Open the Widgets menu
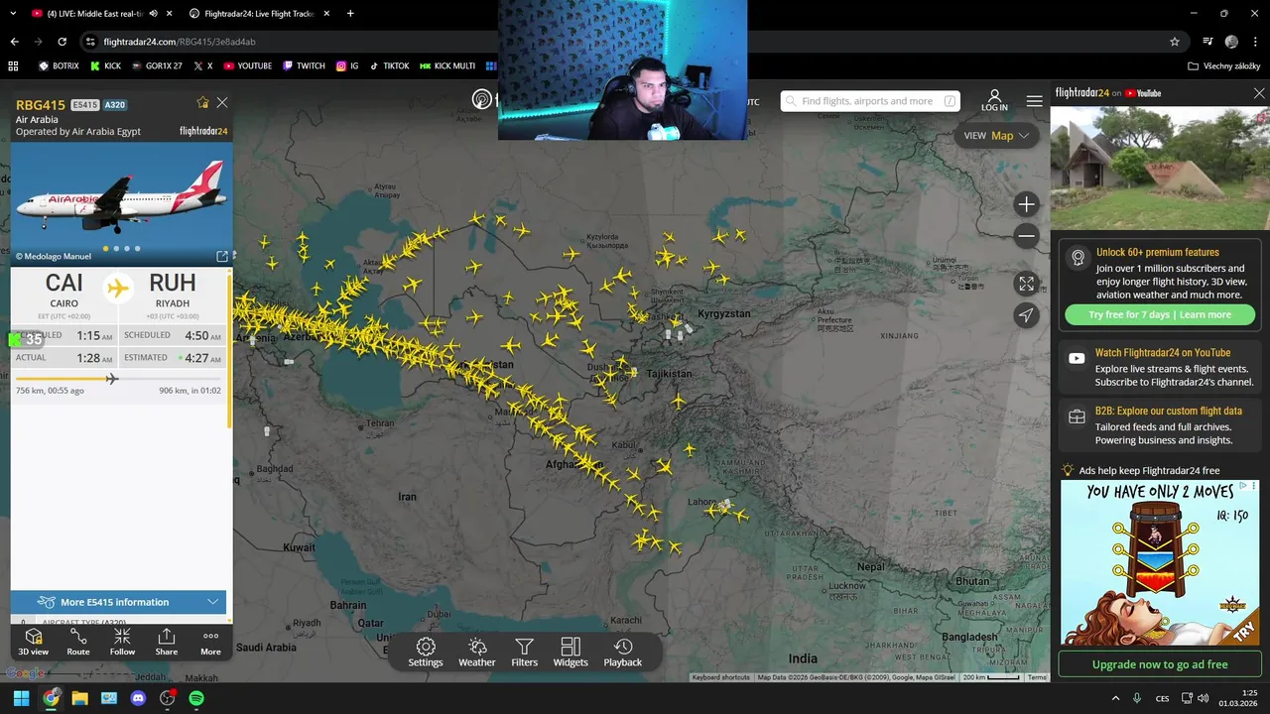 coord(571,653)
